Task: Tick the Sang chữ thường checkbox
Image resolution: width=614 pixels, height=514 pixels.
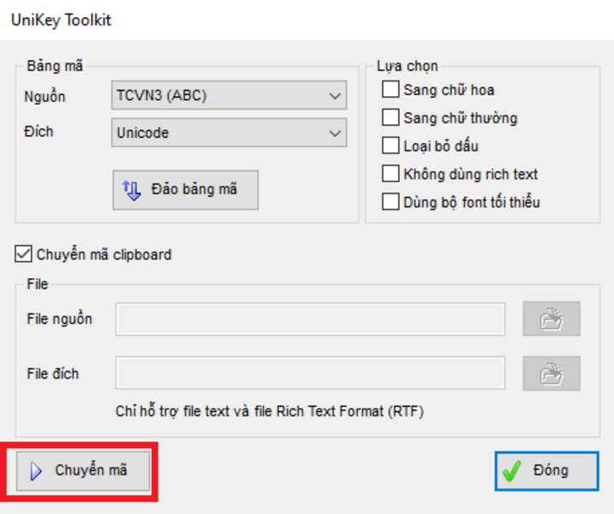Action: click(x=391, y=118)
